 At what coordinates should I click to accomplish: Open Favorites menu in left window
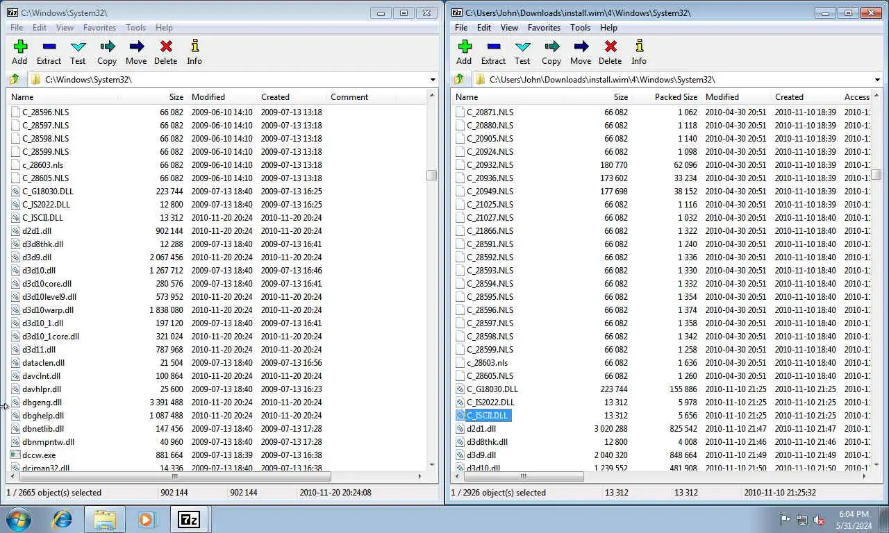(x=99, y=28)
